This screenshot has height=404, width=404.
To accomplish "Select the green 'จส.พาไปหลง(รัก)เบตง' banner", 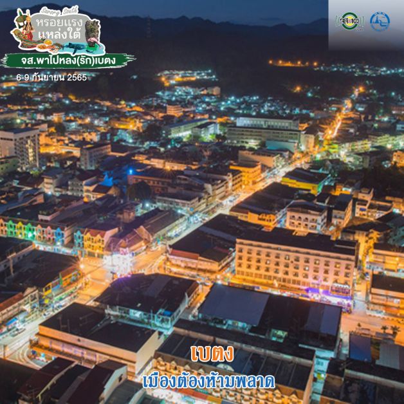I will pos(68,60).
